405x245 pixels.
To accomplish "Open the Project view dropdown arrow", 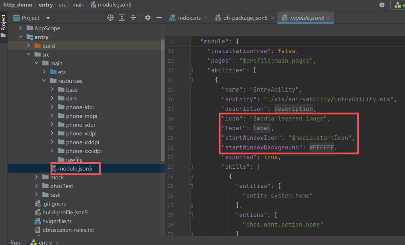I will coord(48,18).
